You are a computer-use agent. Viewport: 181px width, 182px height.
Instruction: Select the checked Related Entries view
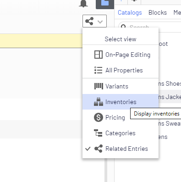[121, 149]
